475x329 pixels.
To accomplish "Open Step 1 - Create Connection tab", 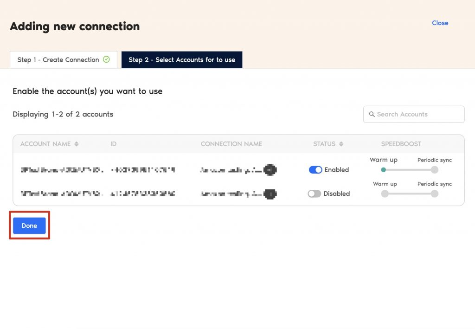I will (x=64, y=59).
